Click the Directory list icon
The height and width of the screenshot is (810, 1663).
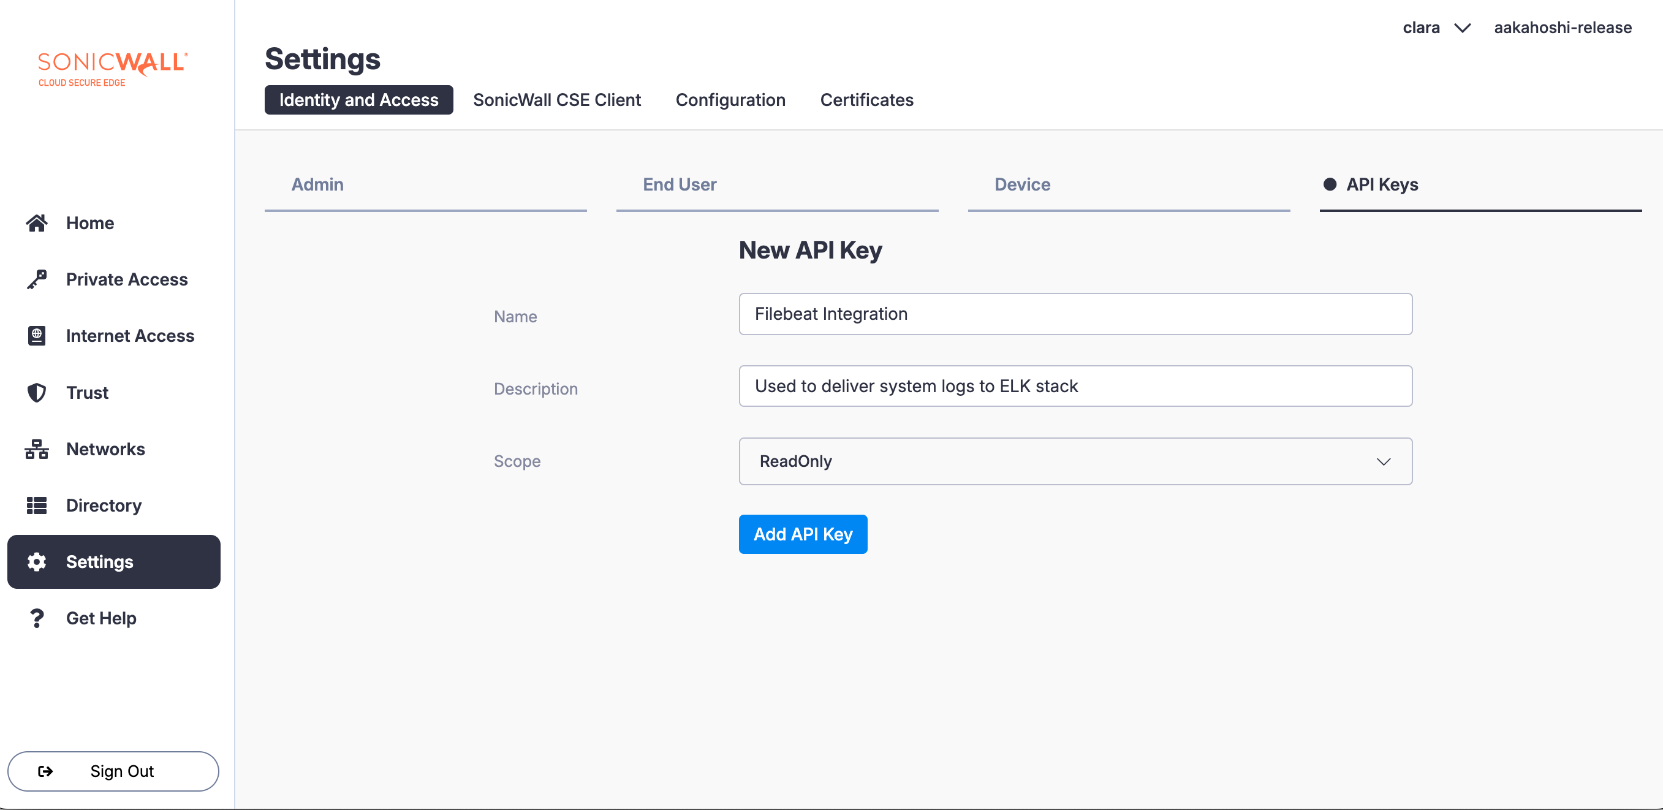pos(36,505)
